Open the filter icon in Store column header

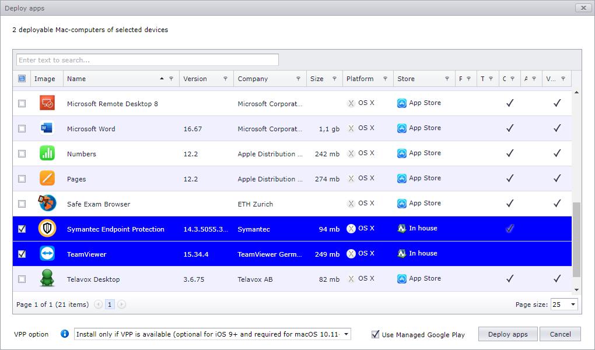447,79
